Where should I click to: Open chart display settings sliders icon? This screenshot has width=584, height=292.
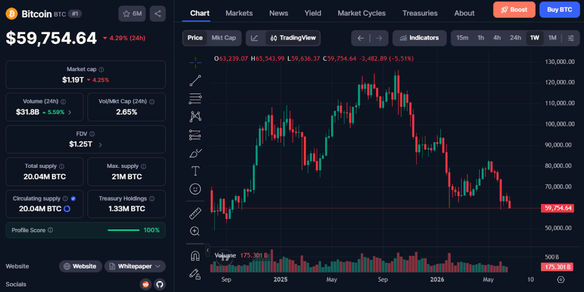pos(571,38)
